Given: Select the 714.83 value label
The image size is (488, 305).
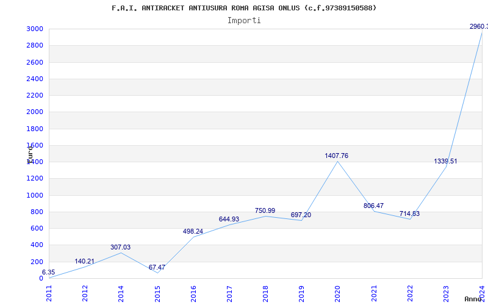Looking at the screenshot, I should click(409, 213).
